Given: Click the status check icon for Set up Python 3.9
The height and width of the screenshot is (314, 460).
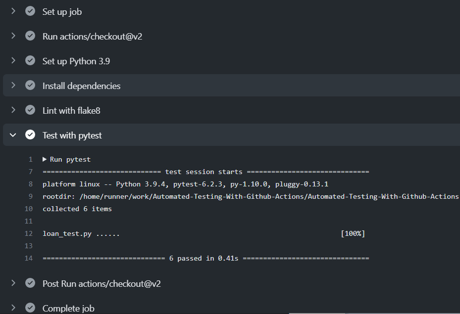Looking at the screenshot, I should coord(30,61).
